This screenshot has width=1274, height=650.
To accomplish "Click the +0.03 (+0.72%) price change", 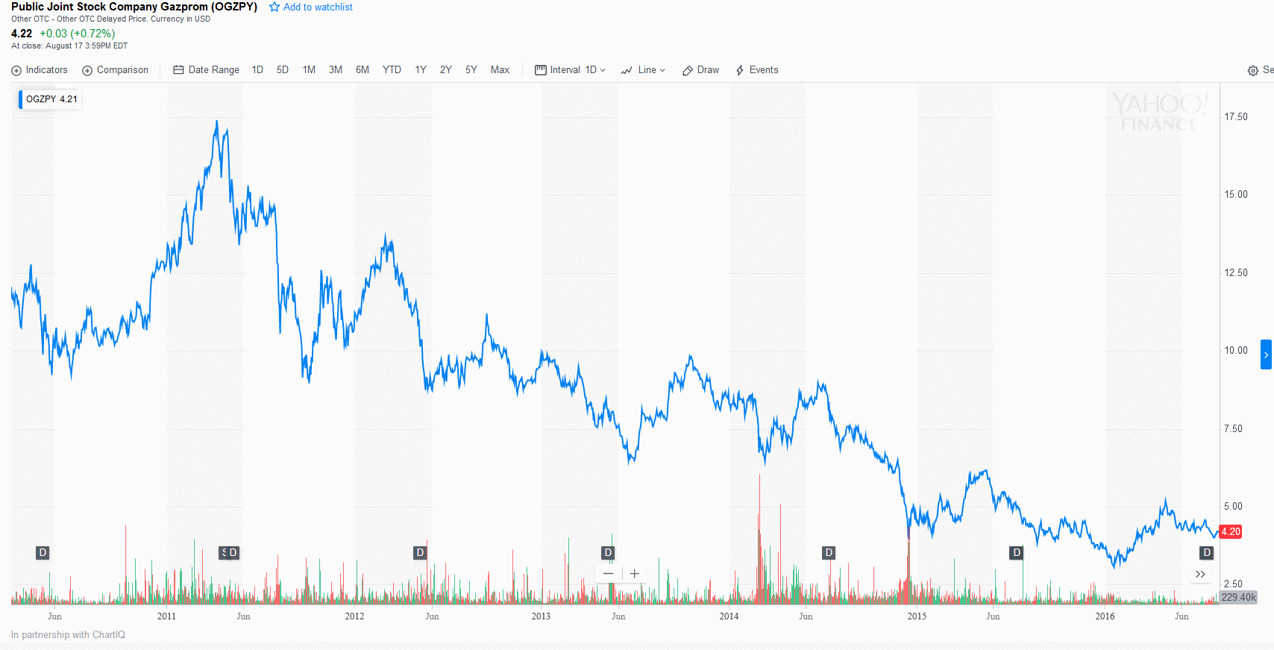I will click(77, 34).
